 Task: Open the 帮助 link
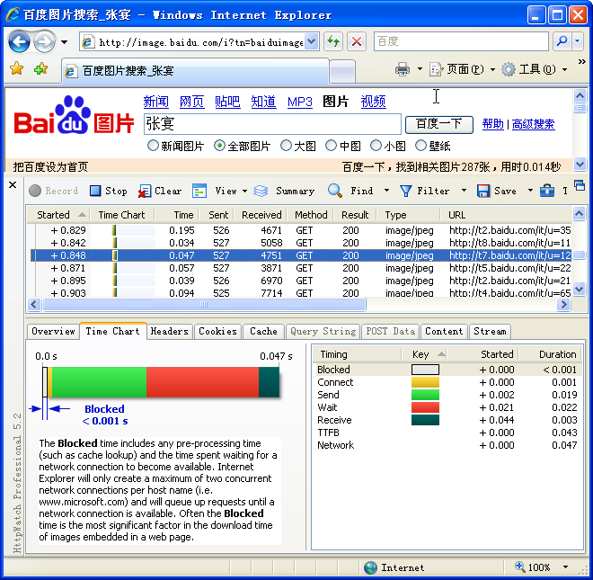point(492,124)
